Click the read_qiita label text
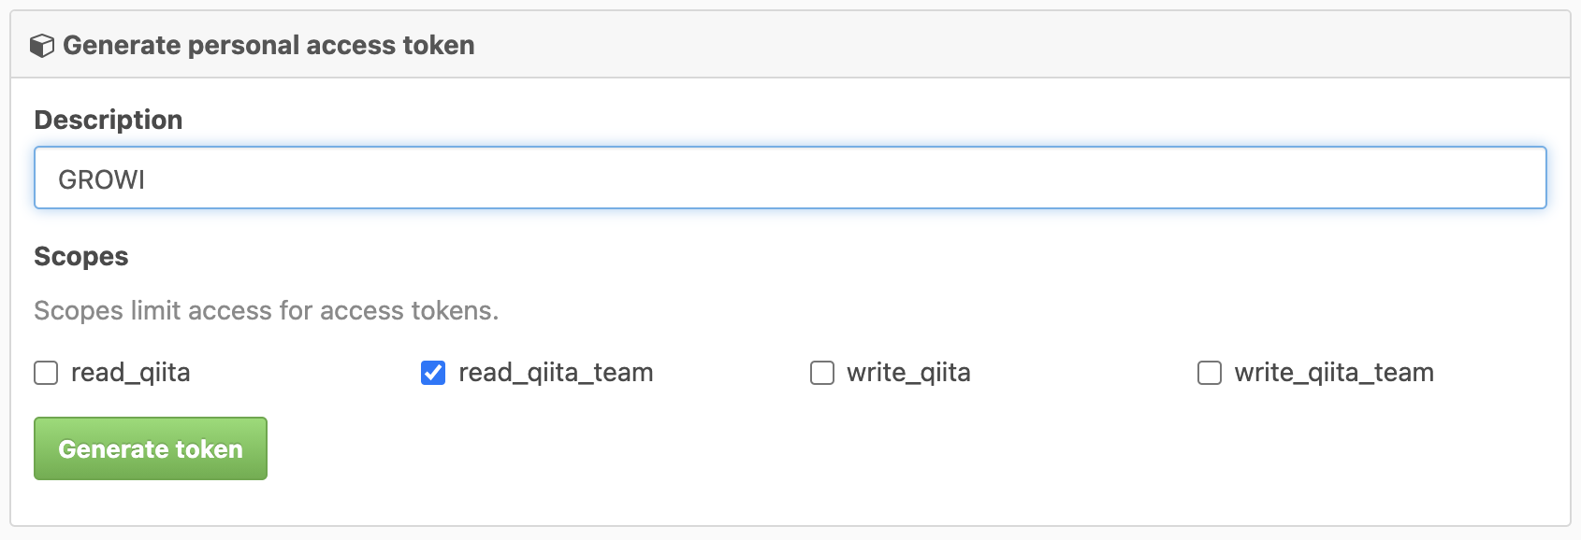The height and width of the screenshot is (540, 1581). coord(131,373)
